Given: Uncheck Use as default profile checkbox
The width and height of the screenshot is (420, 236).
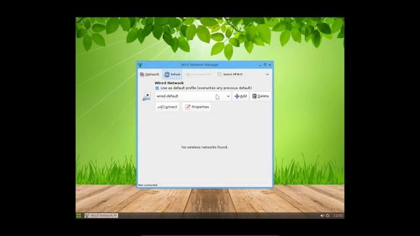Looking at the screenshot, I should pos(157,88).
